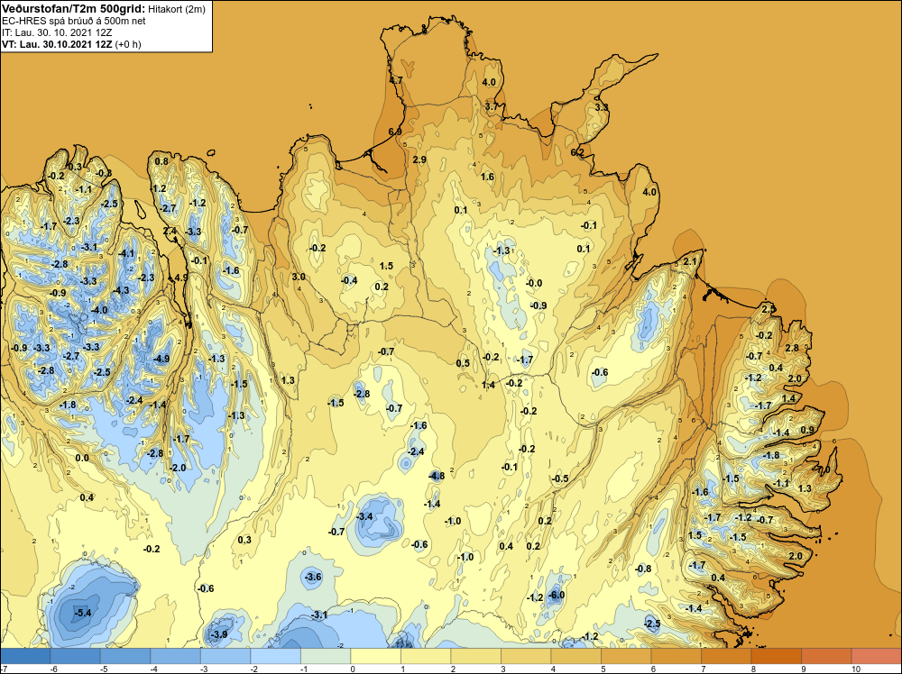
Task: Click the "3.0" temperature value
Action: [298, 277]
